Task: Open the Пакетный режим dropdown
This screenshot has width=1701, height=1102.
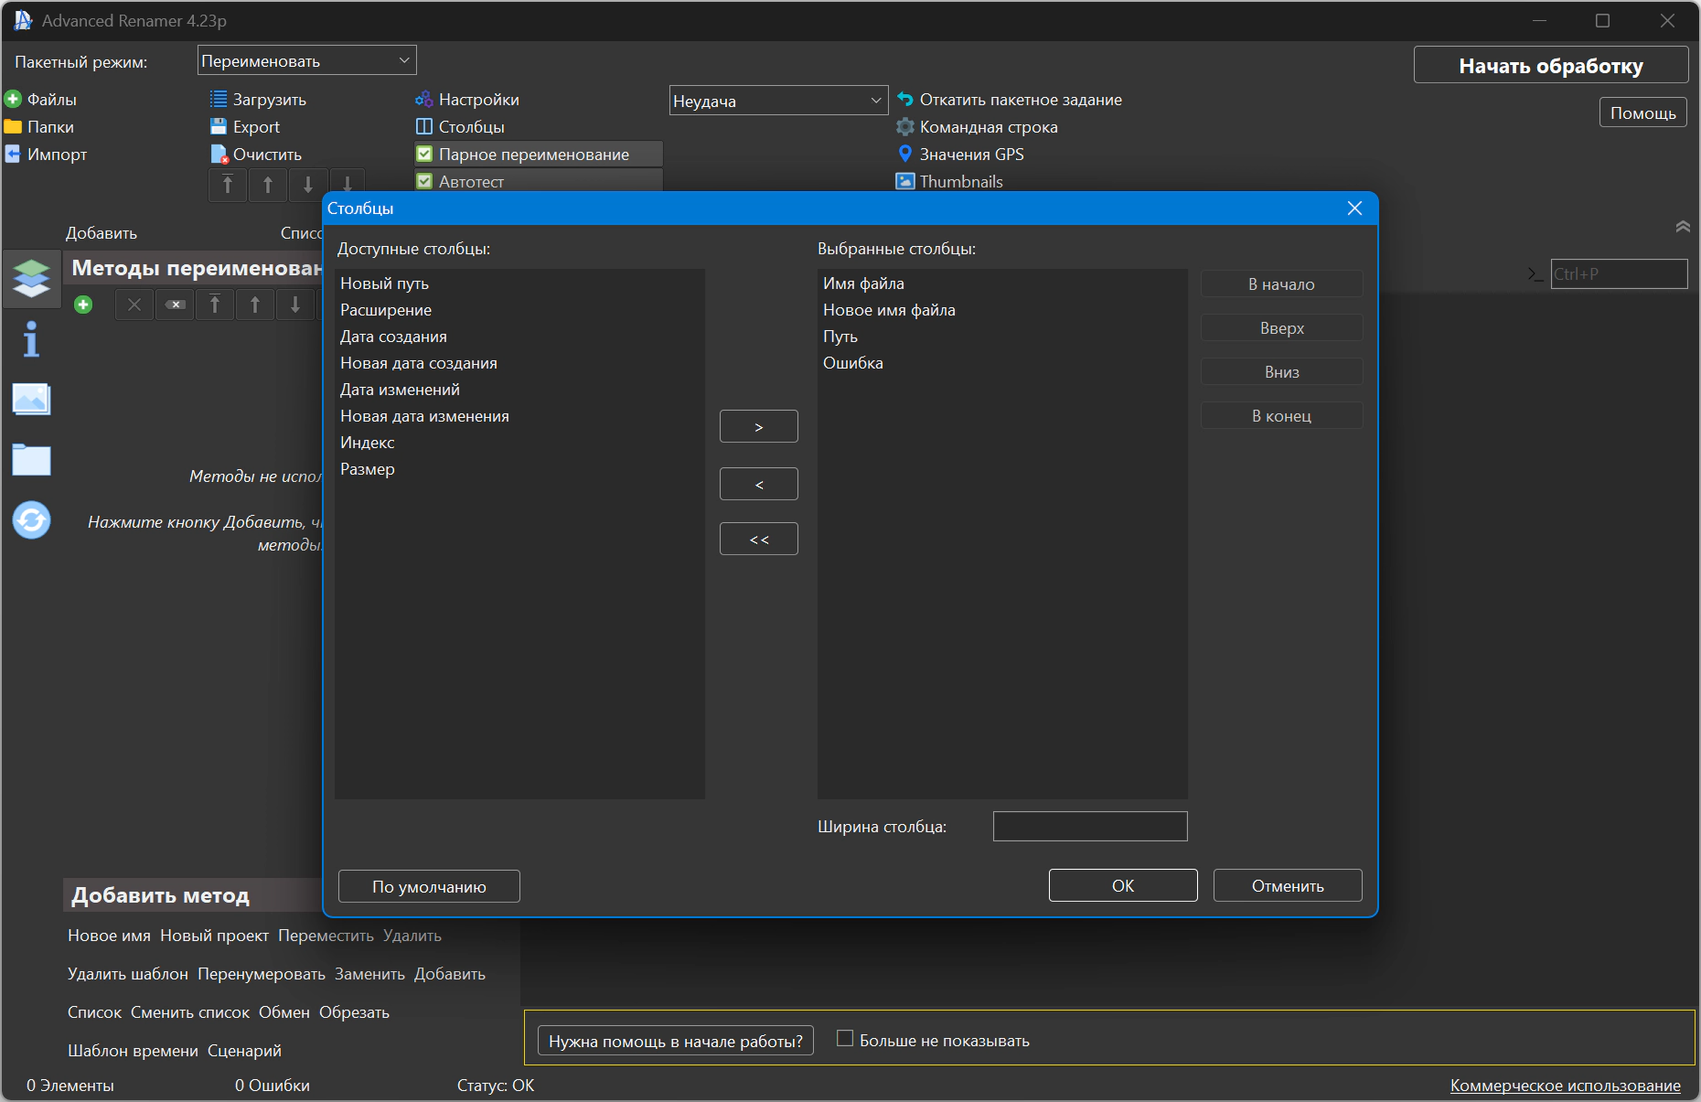Action: [x=307, y=60]
